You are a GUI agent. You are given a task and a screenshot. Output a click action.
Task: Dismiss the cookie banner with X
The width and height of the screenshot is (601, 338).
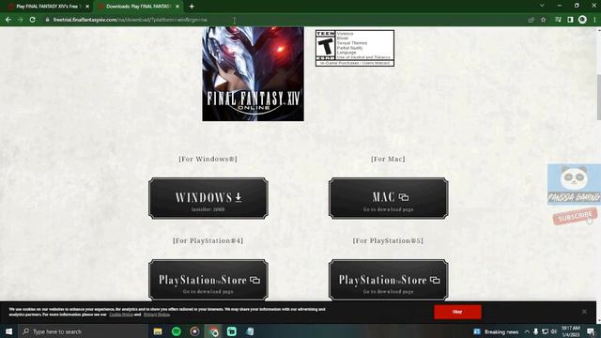(584, 312)
